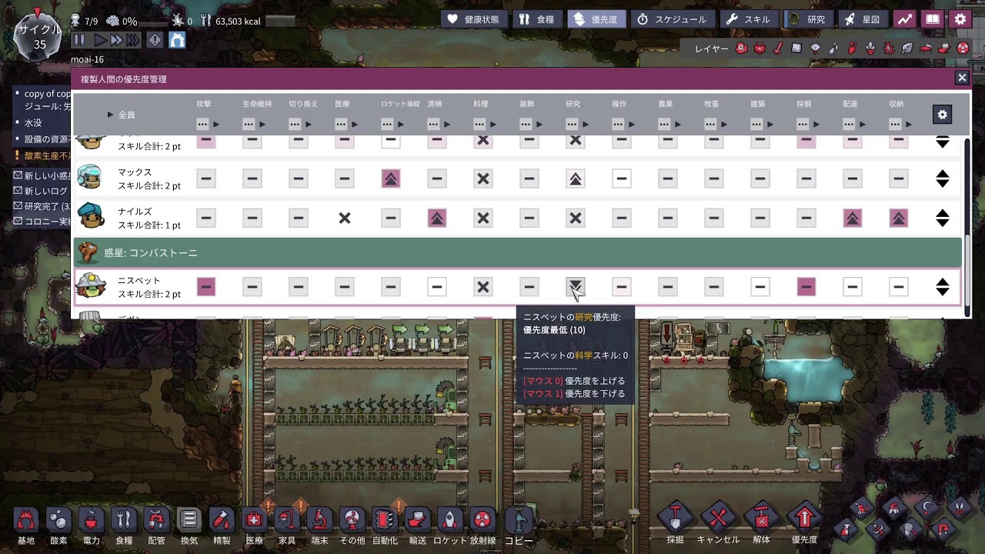Adjust all priorities for マックス with row arrows
This screenshot has width=985, height=554.
(x=942, y=179)
